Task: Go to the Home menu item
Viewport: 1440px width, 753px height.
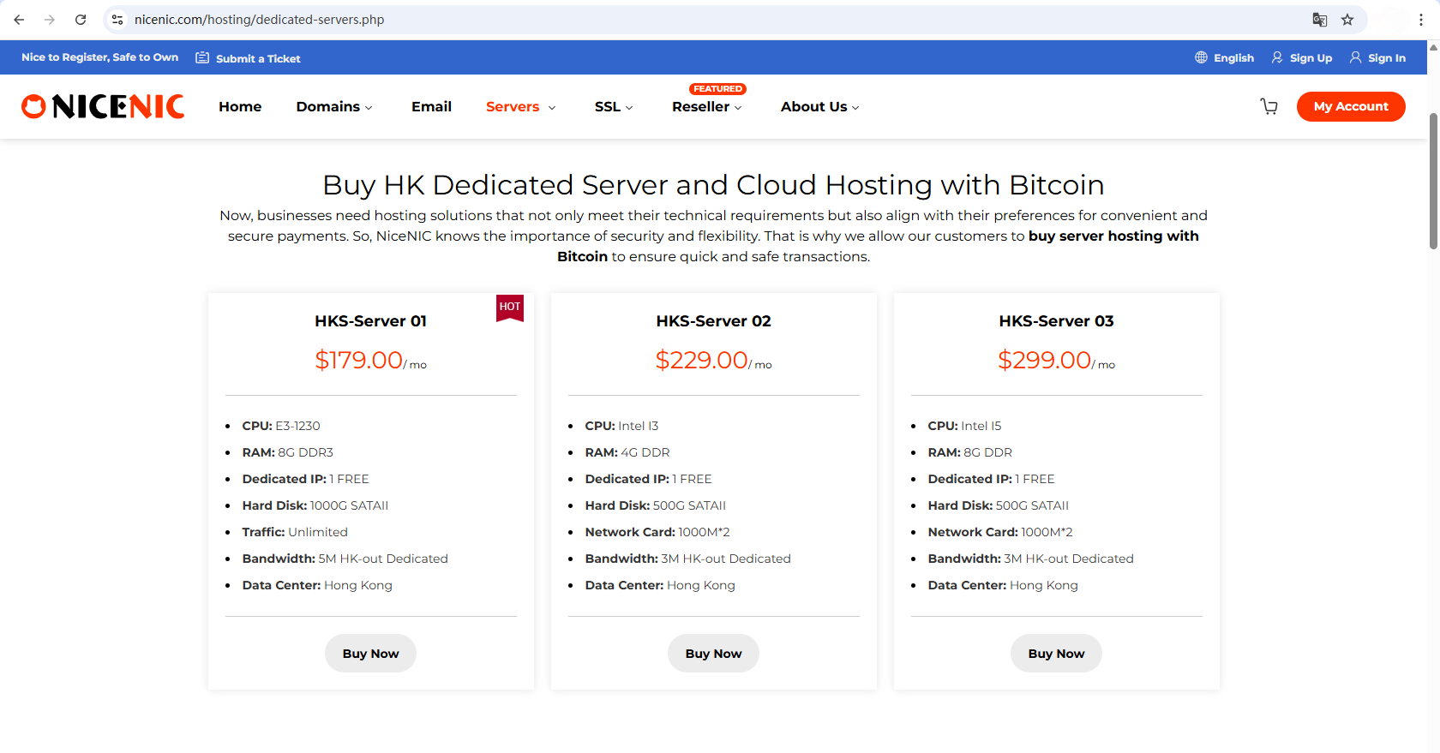Action: pyautogui.click(x=240, y=107)
